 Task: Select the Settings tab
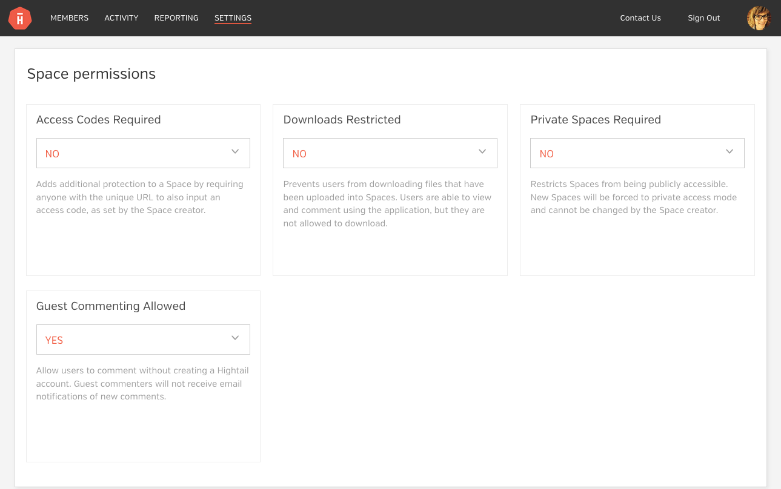[x=233, y=18]
